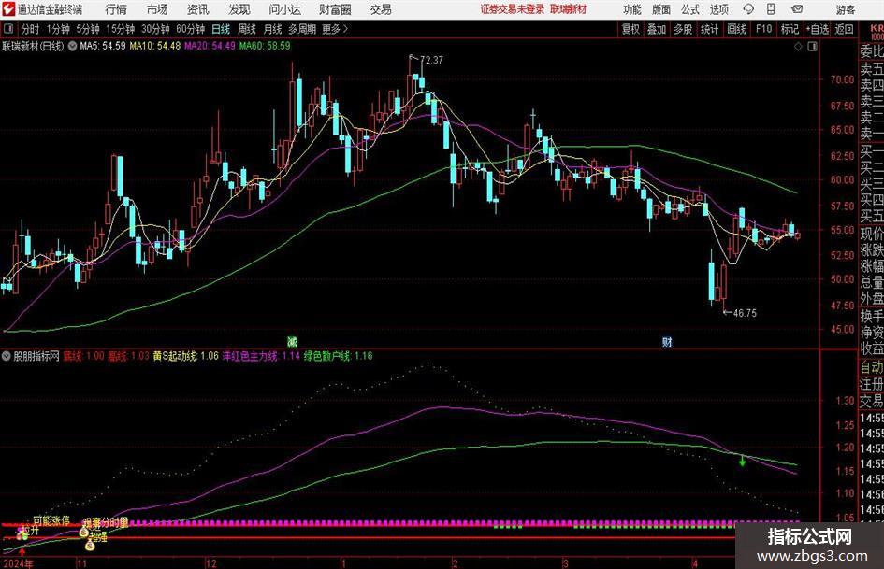Open the headset customer service icon

[x=748, y=9]
